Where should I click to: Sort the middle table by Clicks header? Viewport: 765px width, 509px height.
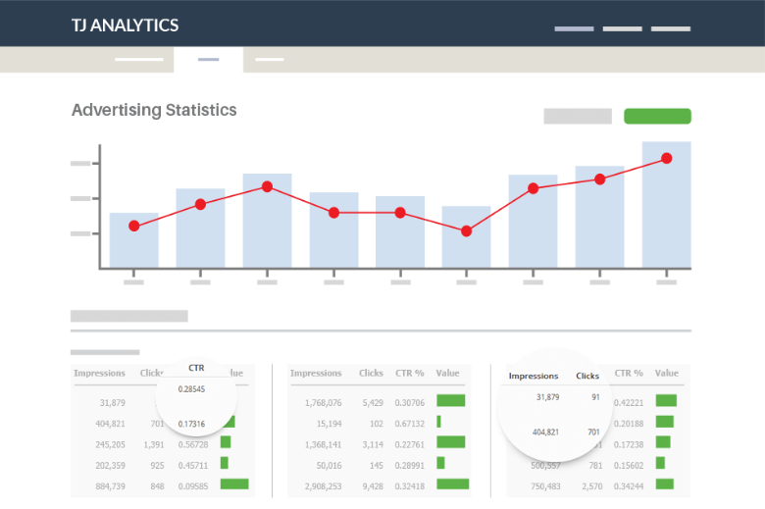click(371, 373)
